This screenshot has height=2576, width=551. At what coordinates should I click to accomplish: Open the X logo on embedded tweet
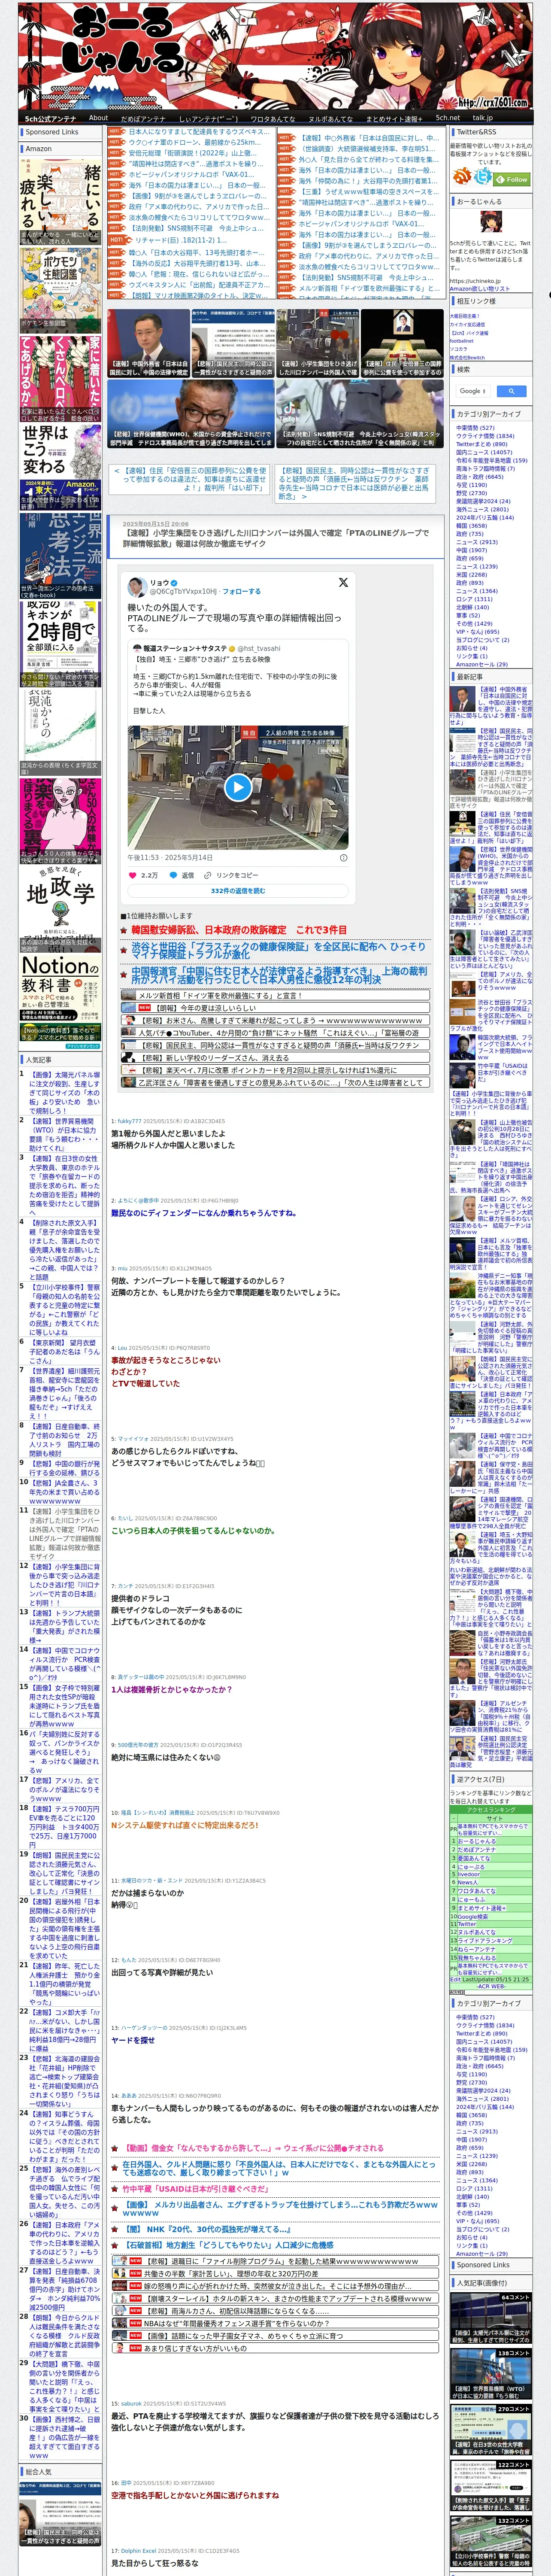[343, 582]
